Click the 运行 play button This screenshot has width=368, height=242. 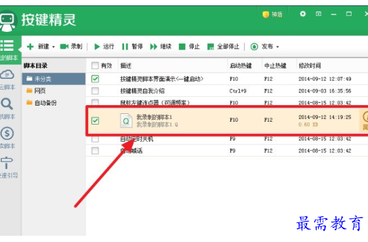point(104,47)
